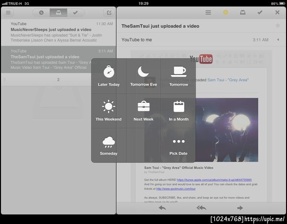Tap the 19:29 clock in status bar
Screen dimensions: 287x224
pos(143,3)
